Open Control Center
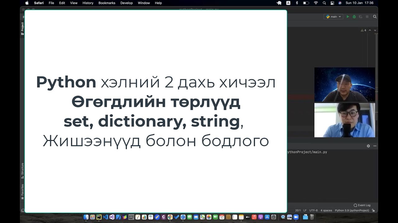398x223 pixels. tap(332, 3)
